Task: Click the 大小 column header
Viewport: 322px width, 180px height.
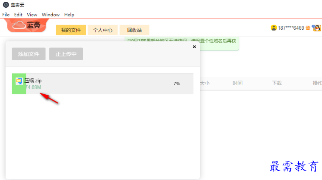Action: tap(205, 83)
